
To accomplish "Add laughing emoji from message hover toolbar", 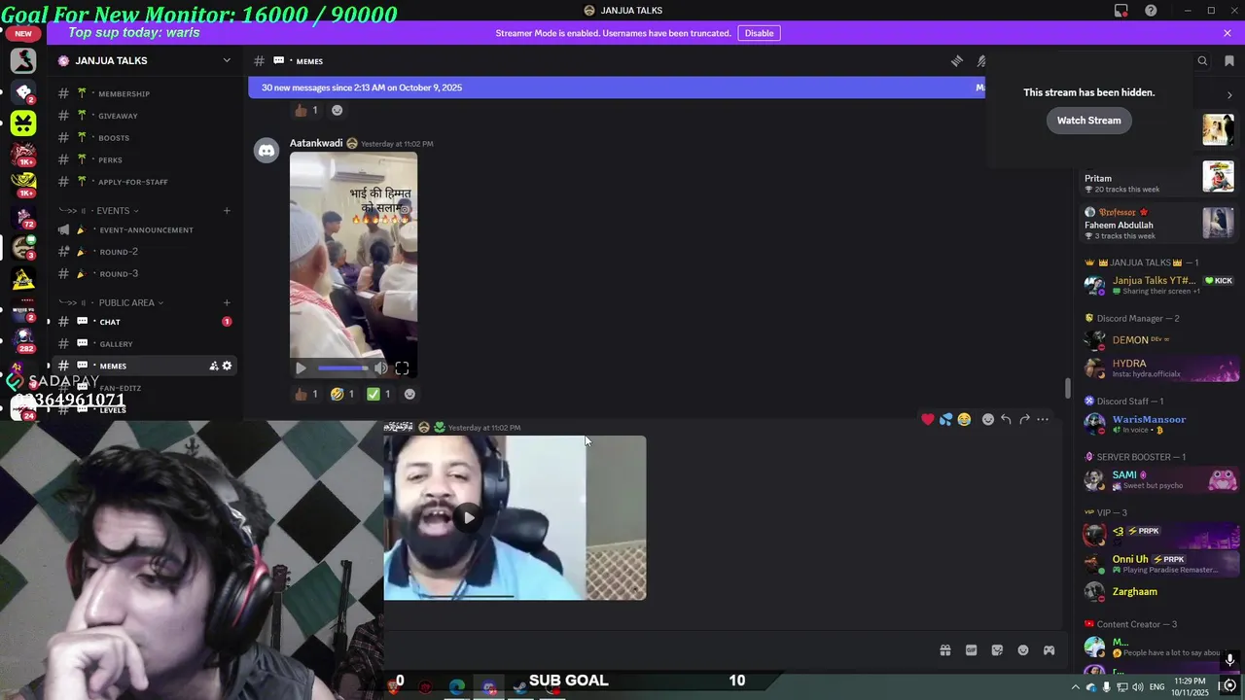I will coord(964,419).
